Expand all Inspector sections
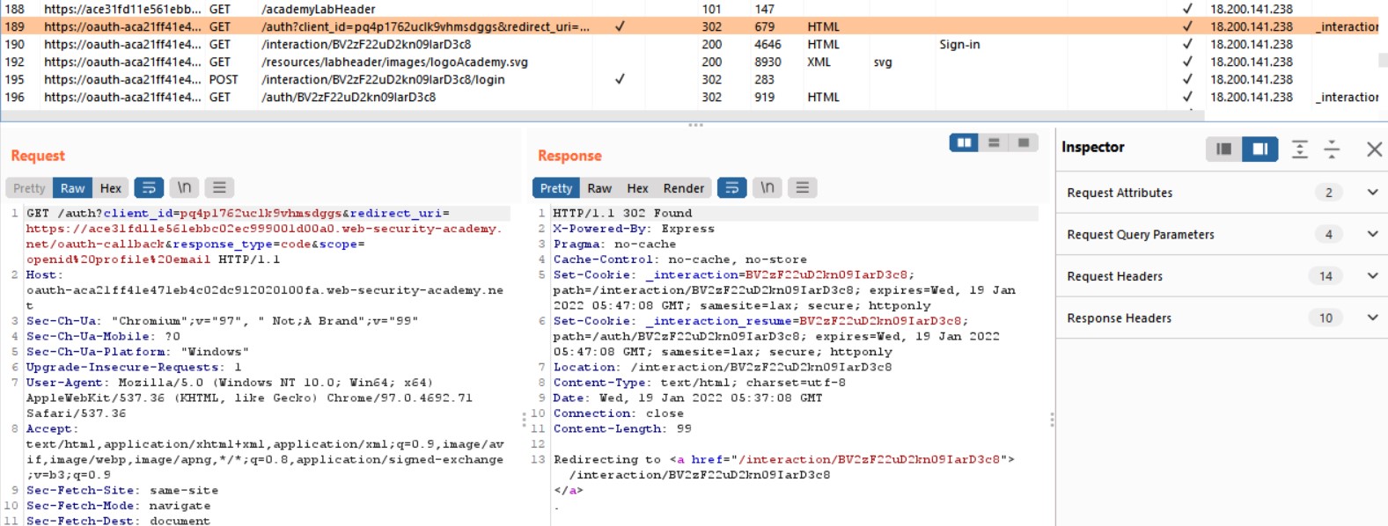 point(1300,149)
